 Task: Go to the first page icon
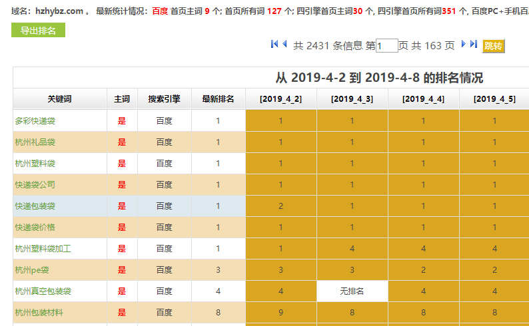tap(274, 45)
